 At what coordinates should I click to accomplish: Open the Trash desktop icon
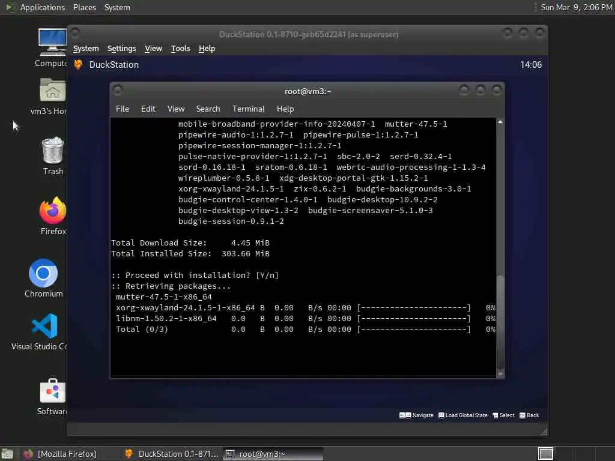[x=53, y=150]
